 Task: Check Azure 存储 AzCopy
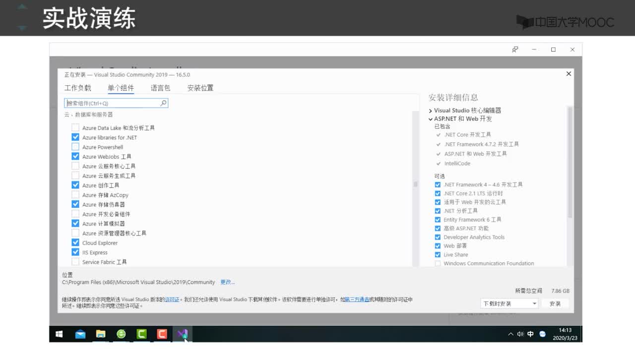pyautogui.click(x=75, y=195)
